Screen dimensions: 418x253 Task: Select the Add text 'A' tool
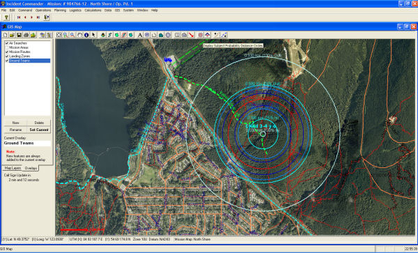140,35
